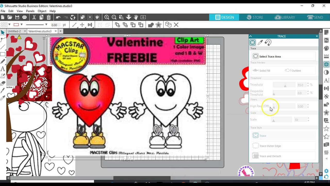Open the Fill color palette panel
The width and height of the screenshot is (330, 186).
[326, 48]
